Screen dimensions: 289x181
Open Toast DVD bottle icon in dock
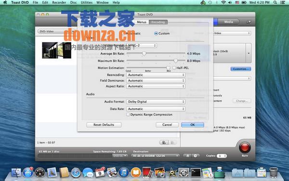click(x=219, y=172)
